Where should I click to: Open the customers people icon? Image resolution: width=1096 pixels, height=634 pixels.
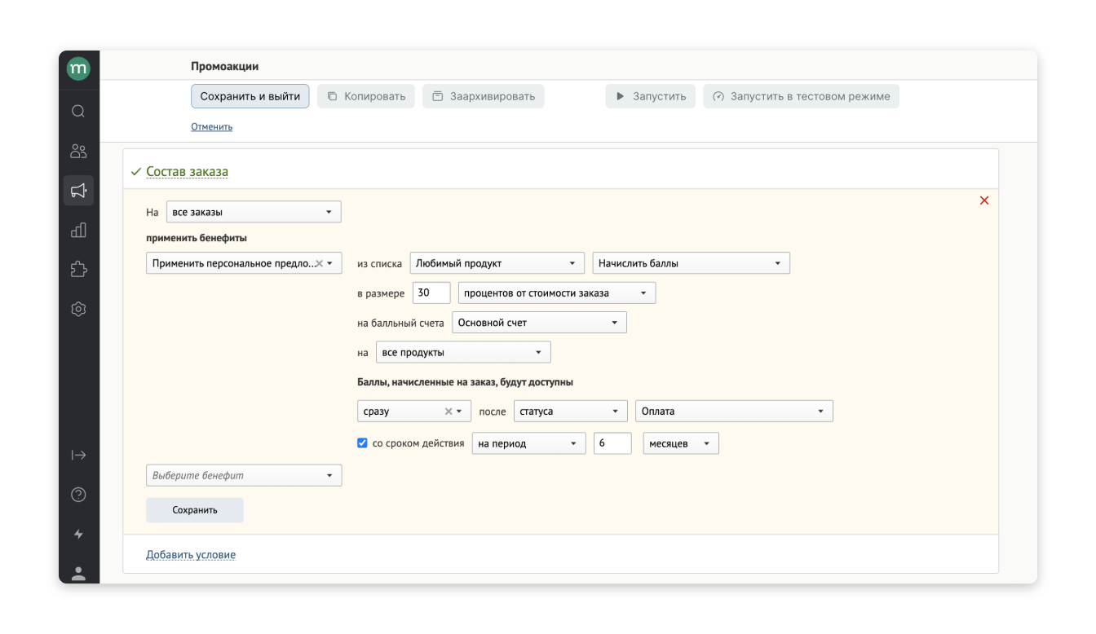click(x=78, y=151)
